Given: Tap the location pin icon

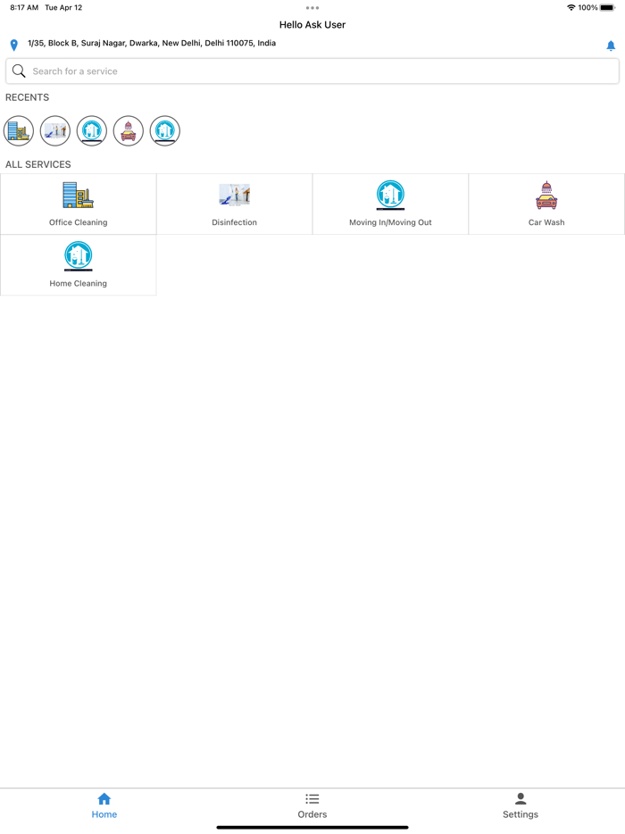Looking at the screenshot, I should [14, 46].
